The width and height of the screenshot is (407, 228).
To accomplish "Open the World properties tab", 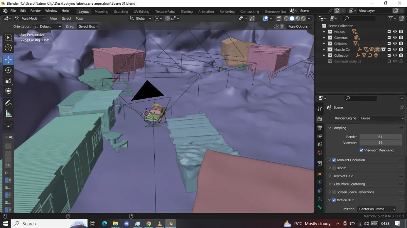I will coord(319,153).
